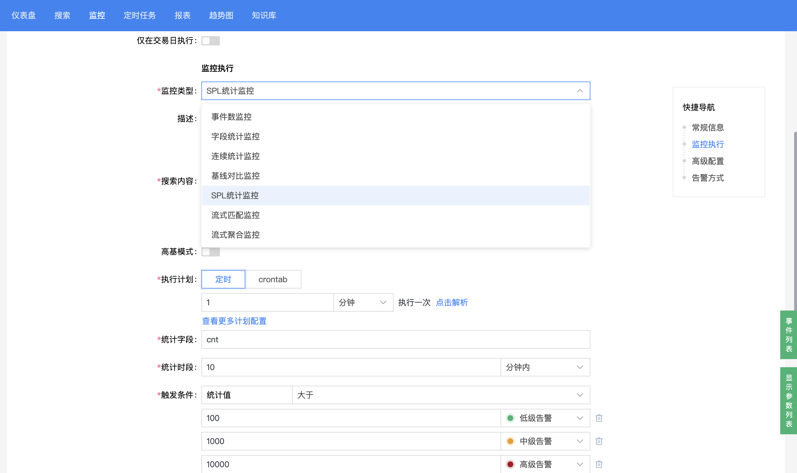Open the 搜索 top navigation tab
This screenshot has width=797, height=473.
click(x=62, y=15)
